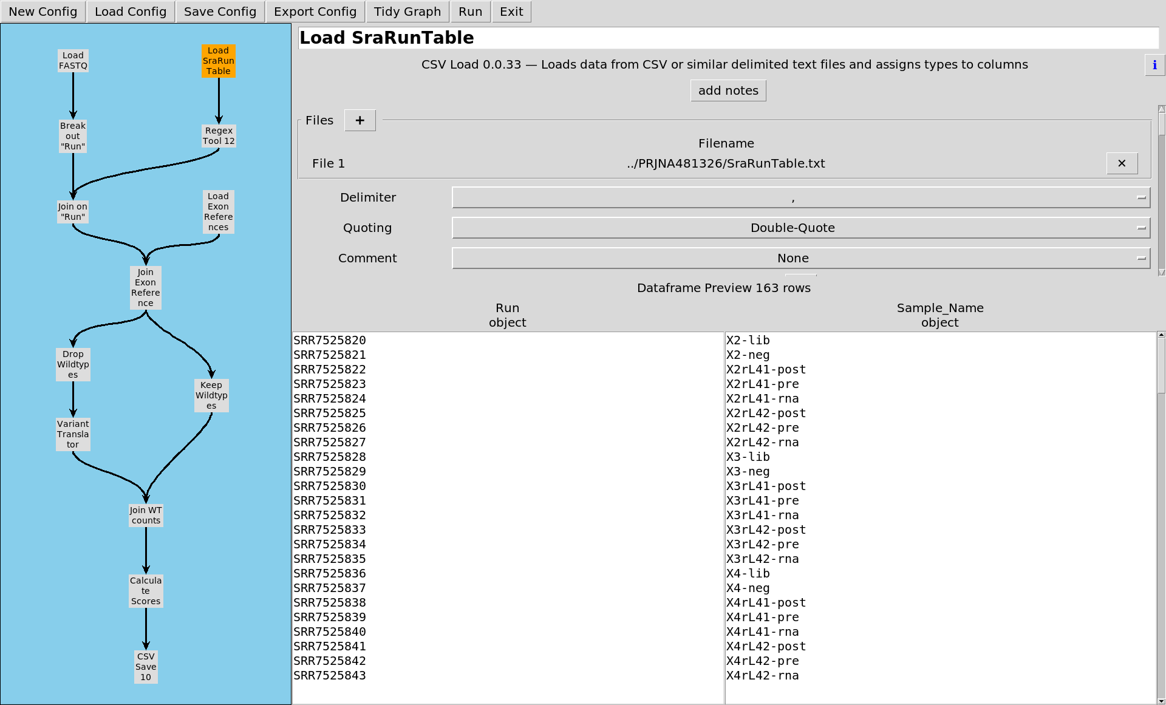1166x705 pixels.
Task: Add a new file with plus button
Action: click(360, 120)
